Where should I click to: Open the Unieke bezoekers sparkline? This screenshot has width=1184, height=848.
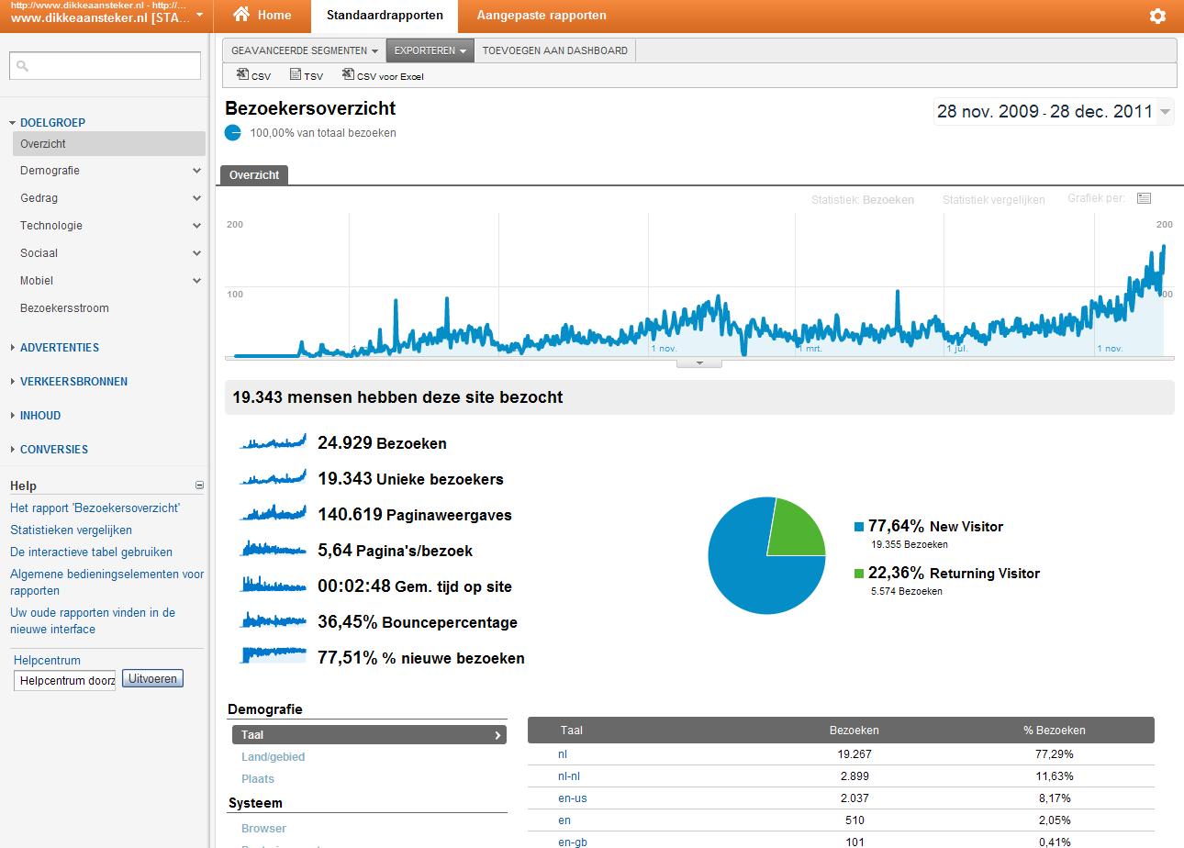(x=273, y=477)
